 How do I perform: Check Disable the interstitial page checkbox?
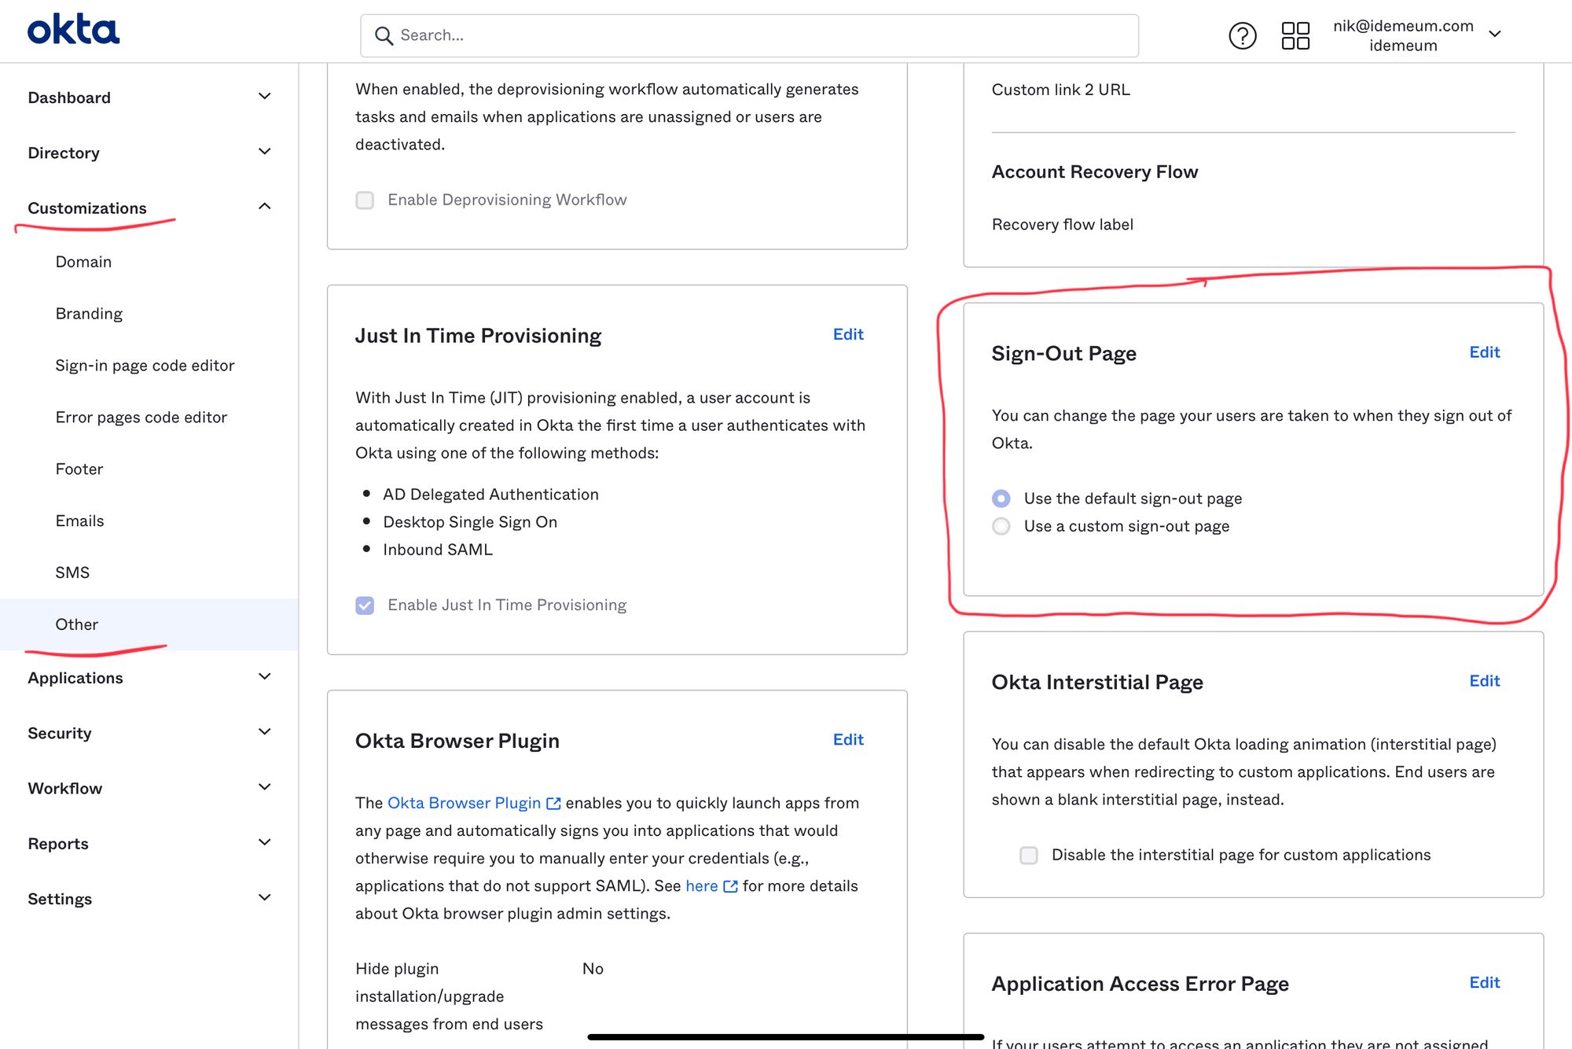pos(1028,855)
